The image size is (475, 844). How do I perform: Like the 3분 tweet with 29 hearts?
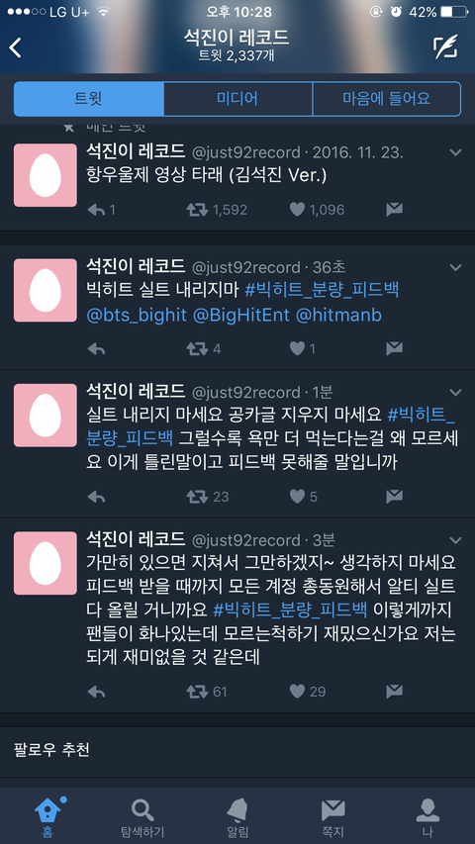point(297,692)
